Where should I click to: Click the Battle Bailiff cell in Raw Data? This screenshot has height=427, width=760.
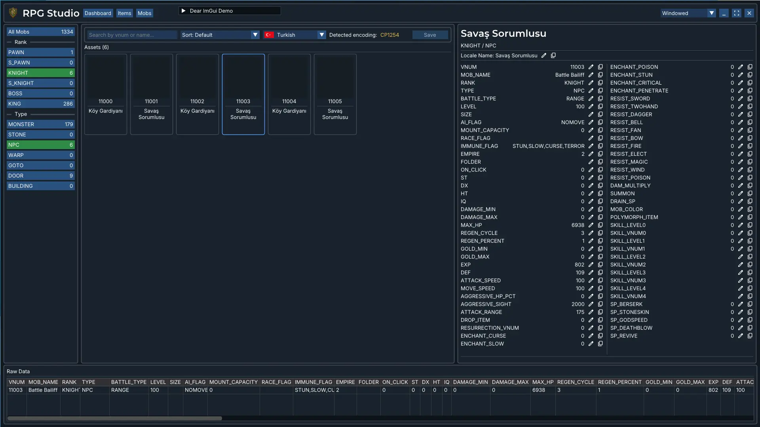pyautogui.click(x=43, y=390)
